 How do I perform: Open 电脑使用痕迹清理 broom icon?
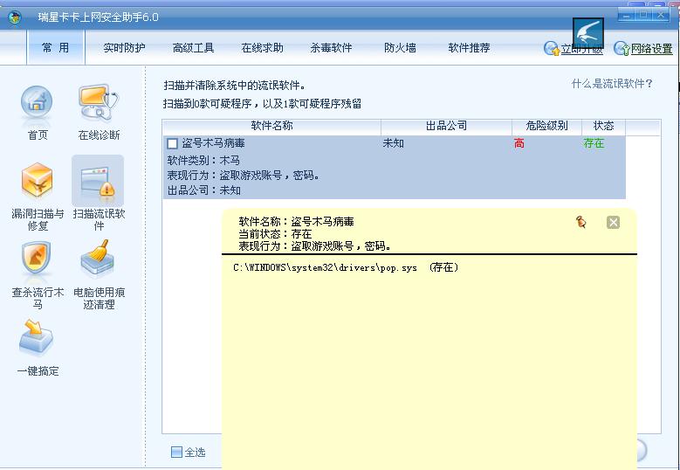coord(97,259)
